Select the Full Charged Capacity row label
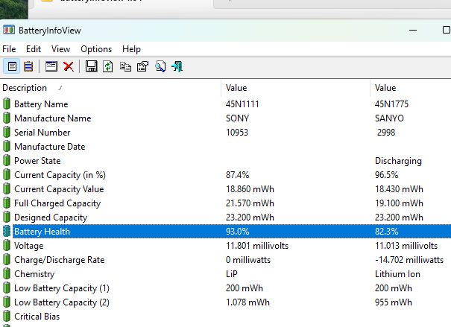 (x=57, y=203)
